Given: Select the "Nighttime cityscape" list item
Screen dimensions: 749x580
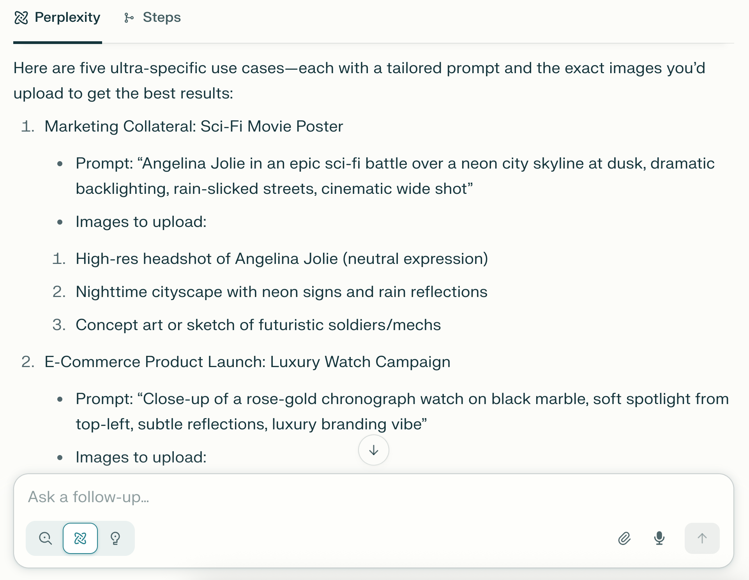Looking at the screenshot, I should (281, 292).
